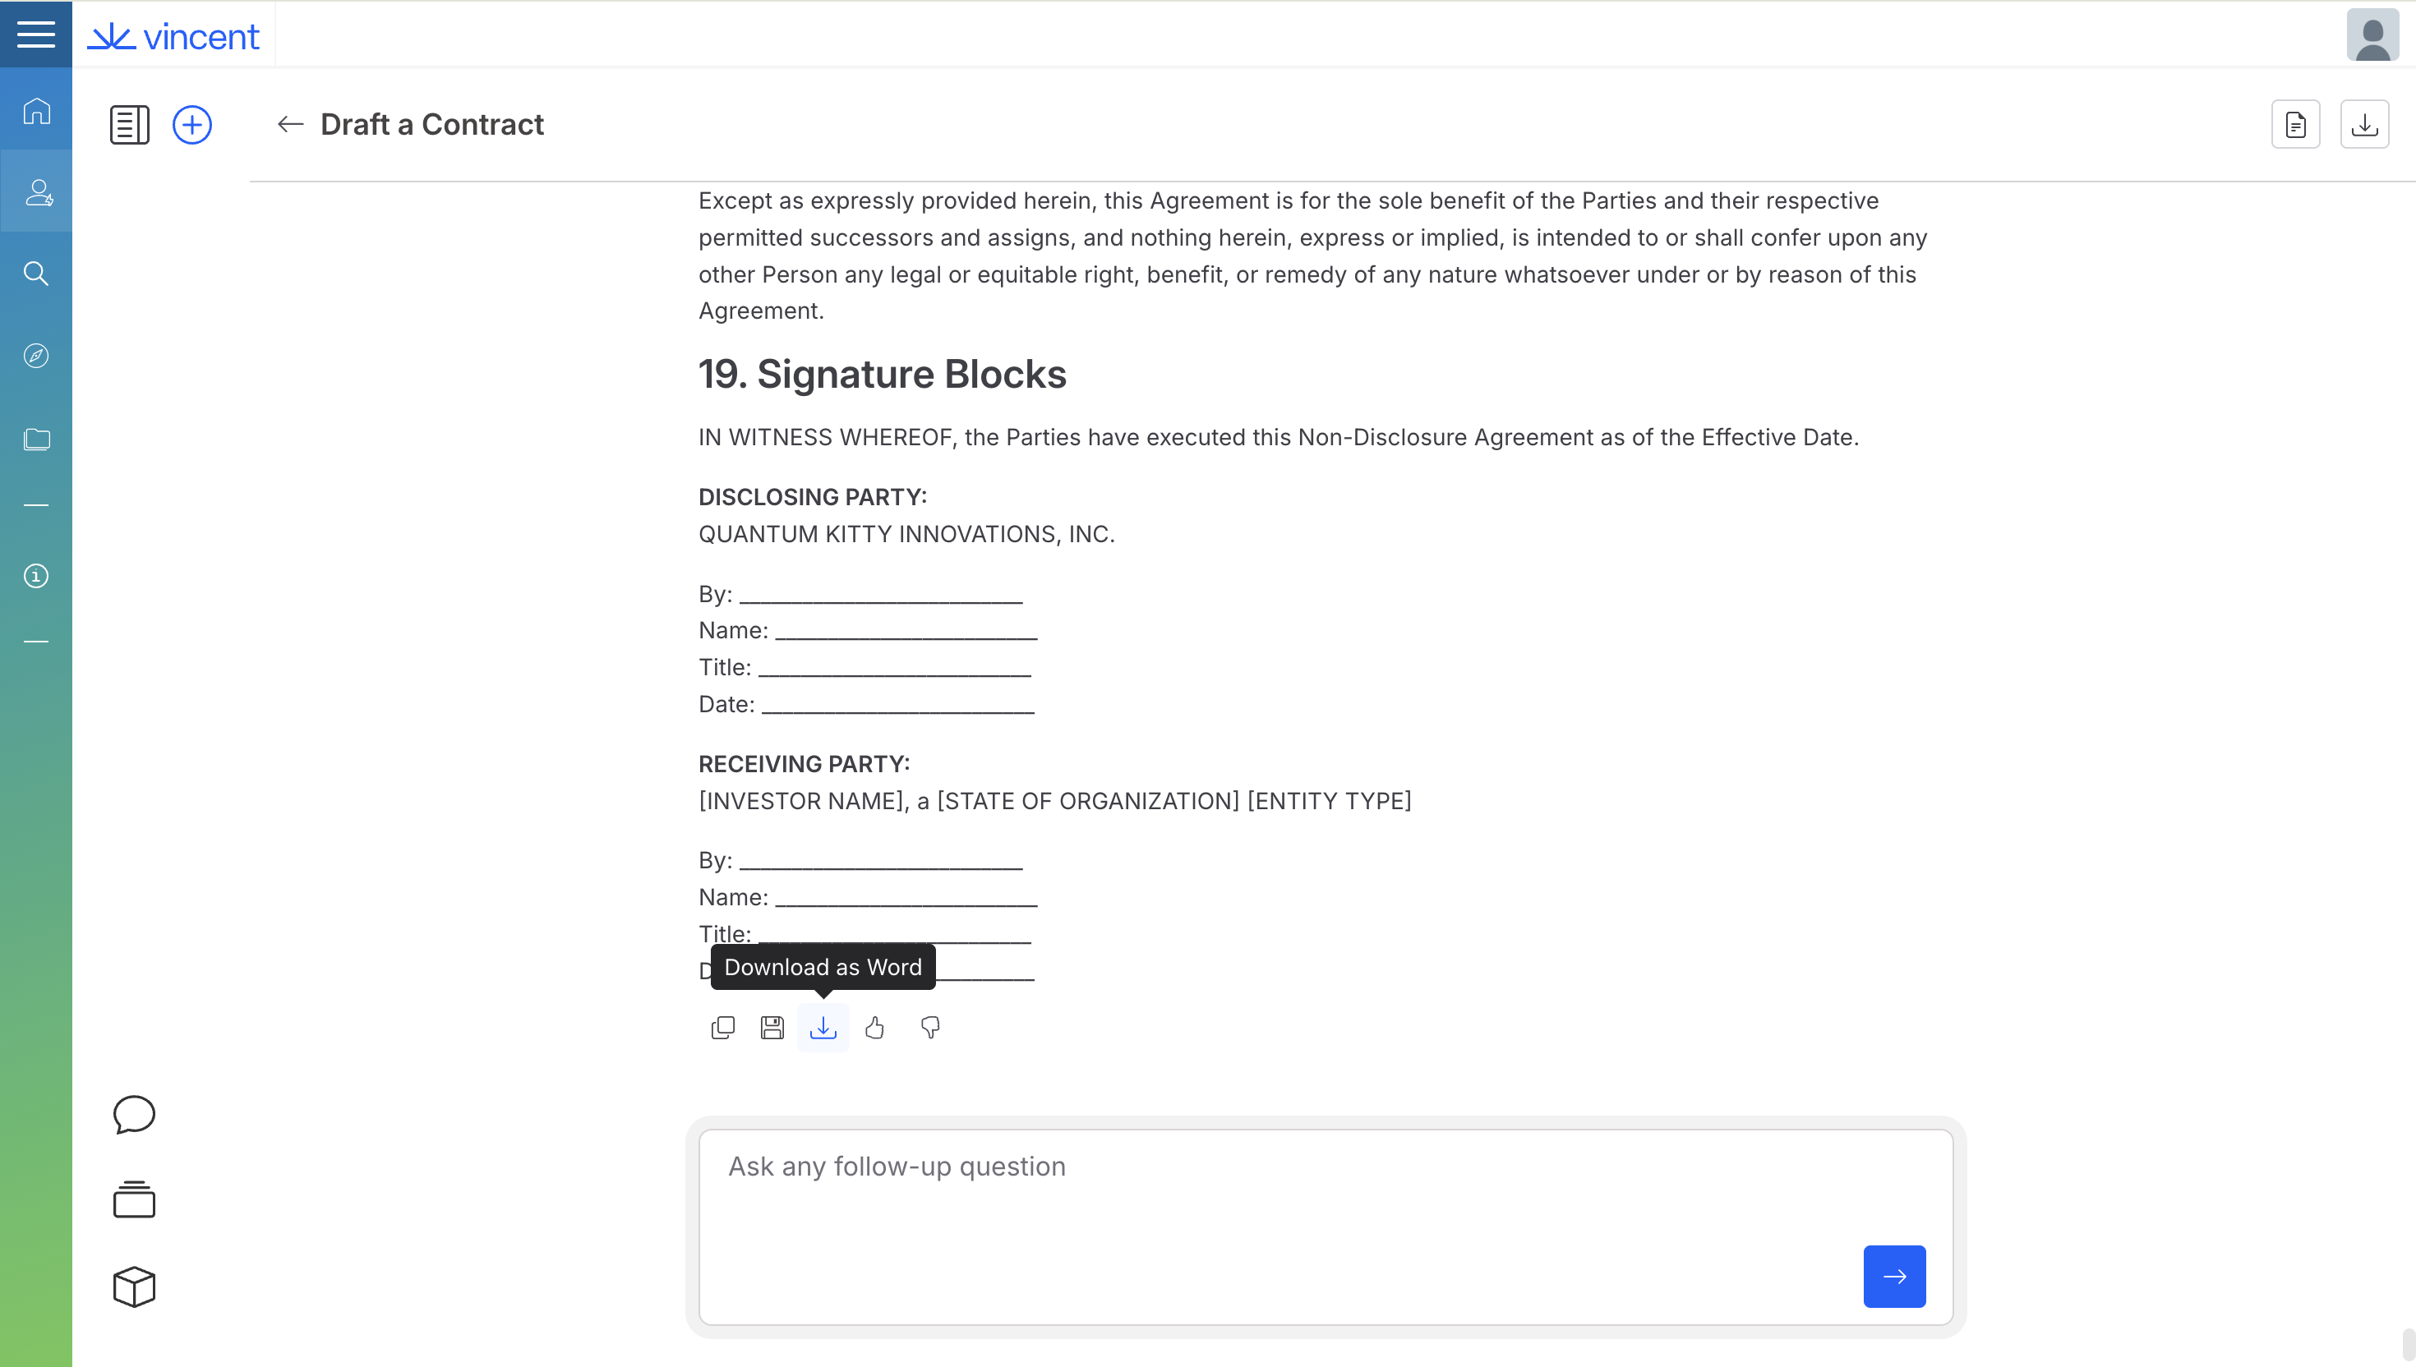The image size is (2416, 1367).
Task: Start a new draft with the plus icon
Action: pos(192,125)
